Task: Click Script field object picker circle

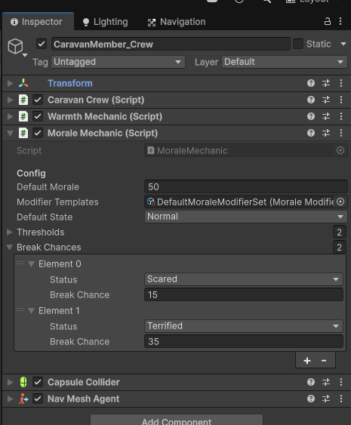Action: coord(340,150)
